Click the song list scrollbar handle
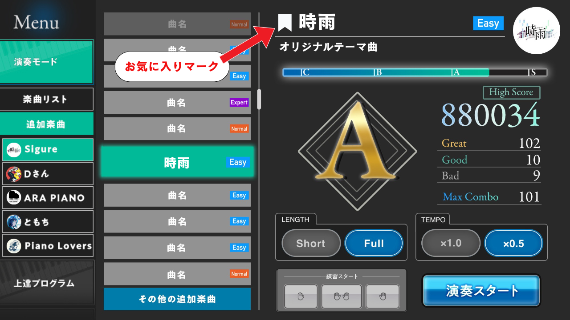 pyautogui.click(x=259, y=99)
